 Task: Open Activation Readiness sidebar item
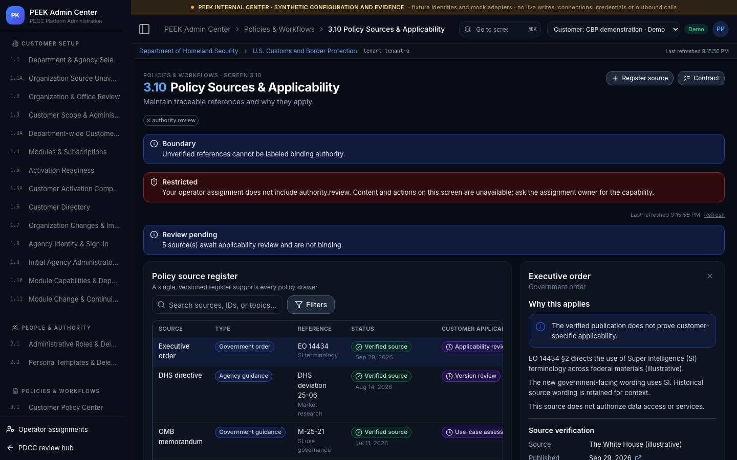click(x=66, y=170)
